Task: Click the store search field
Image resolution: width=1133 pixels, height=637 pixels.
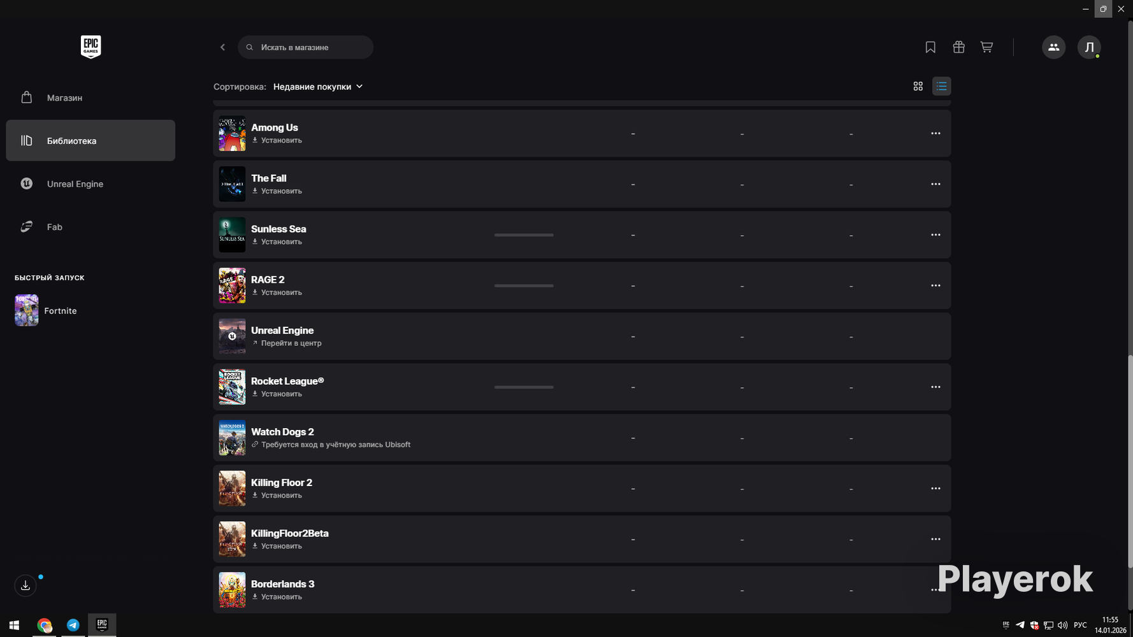Action: (x=305, y=47)
